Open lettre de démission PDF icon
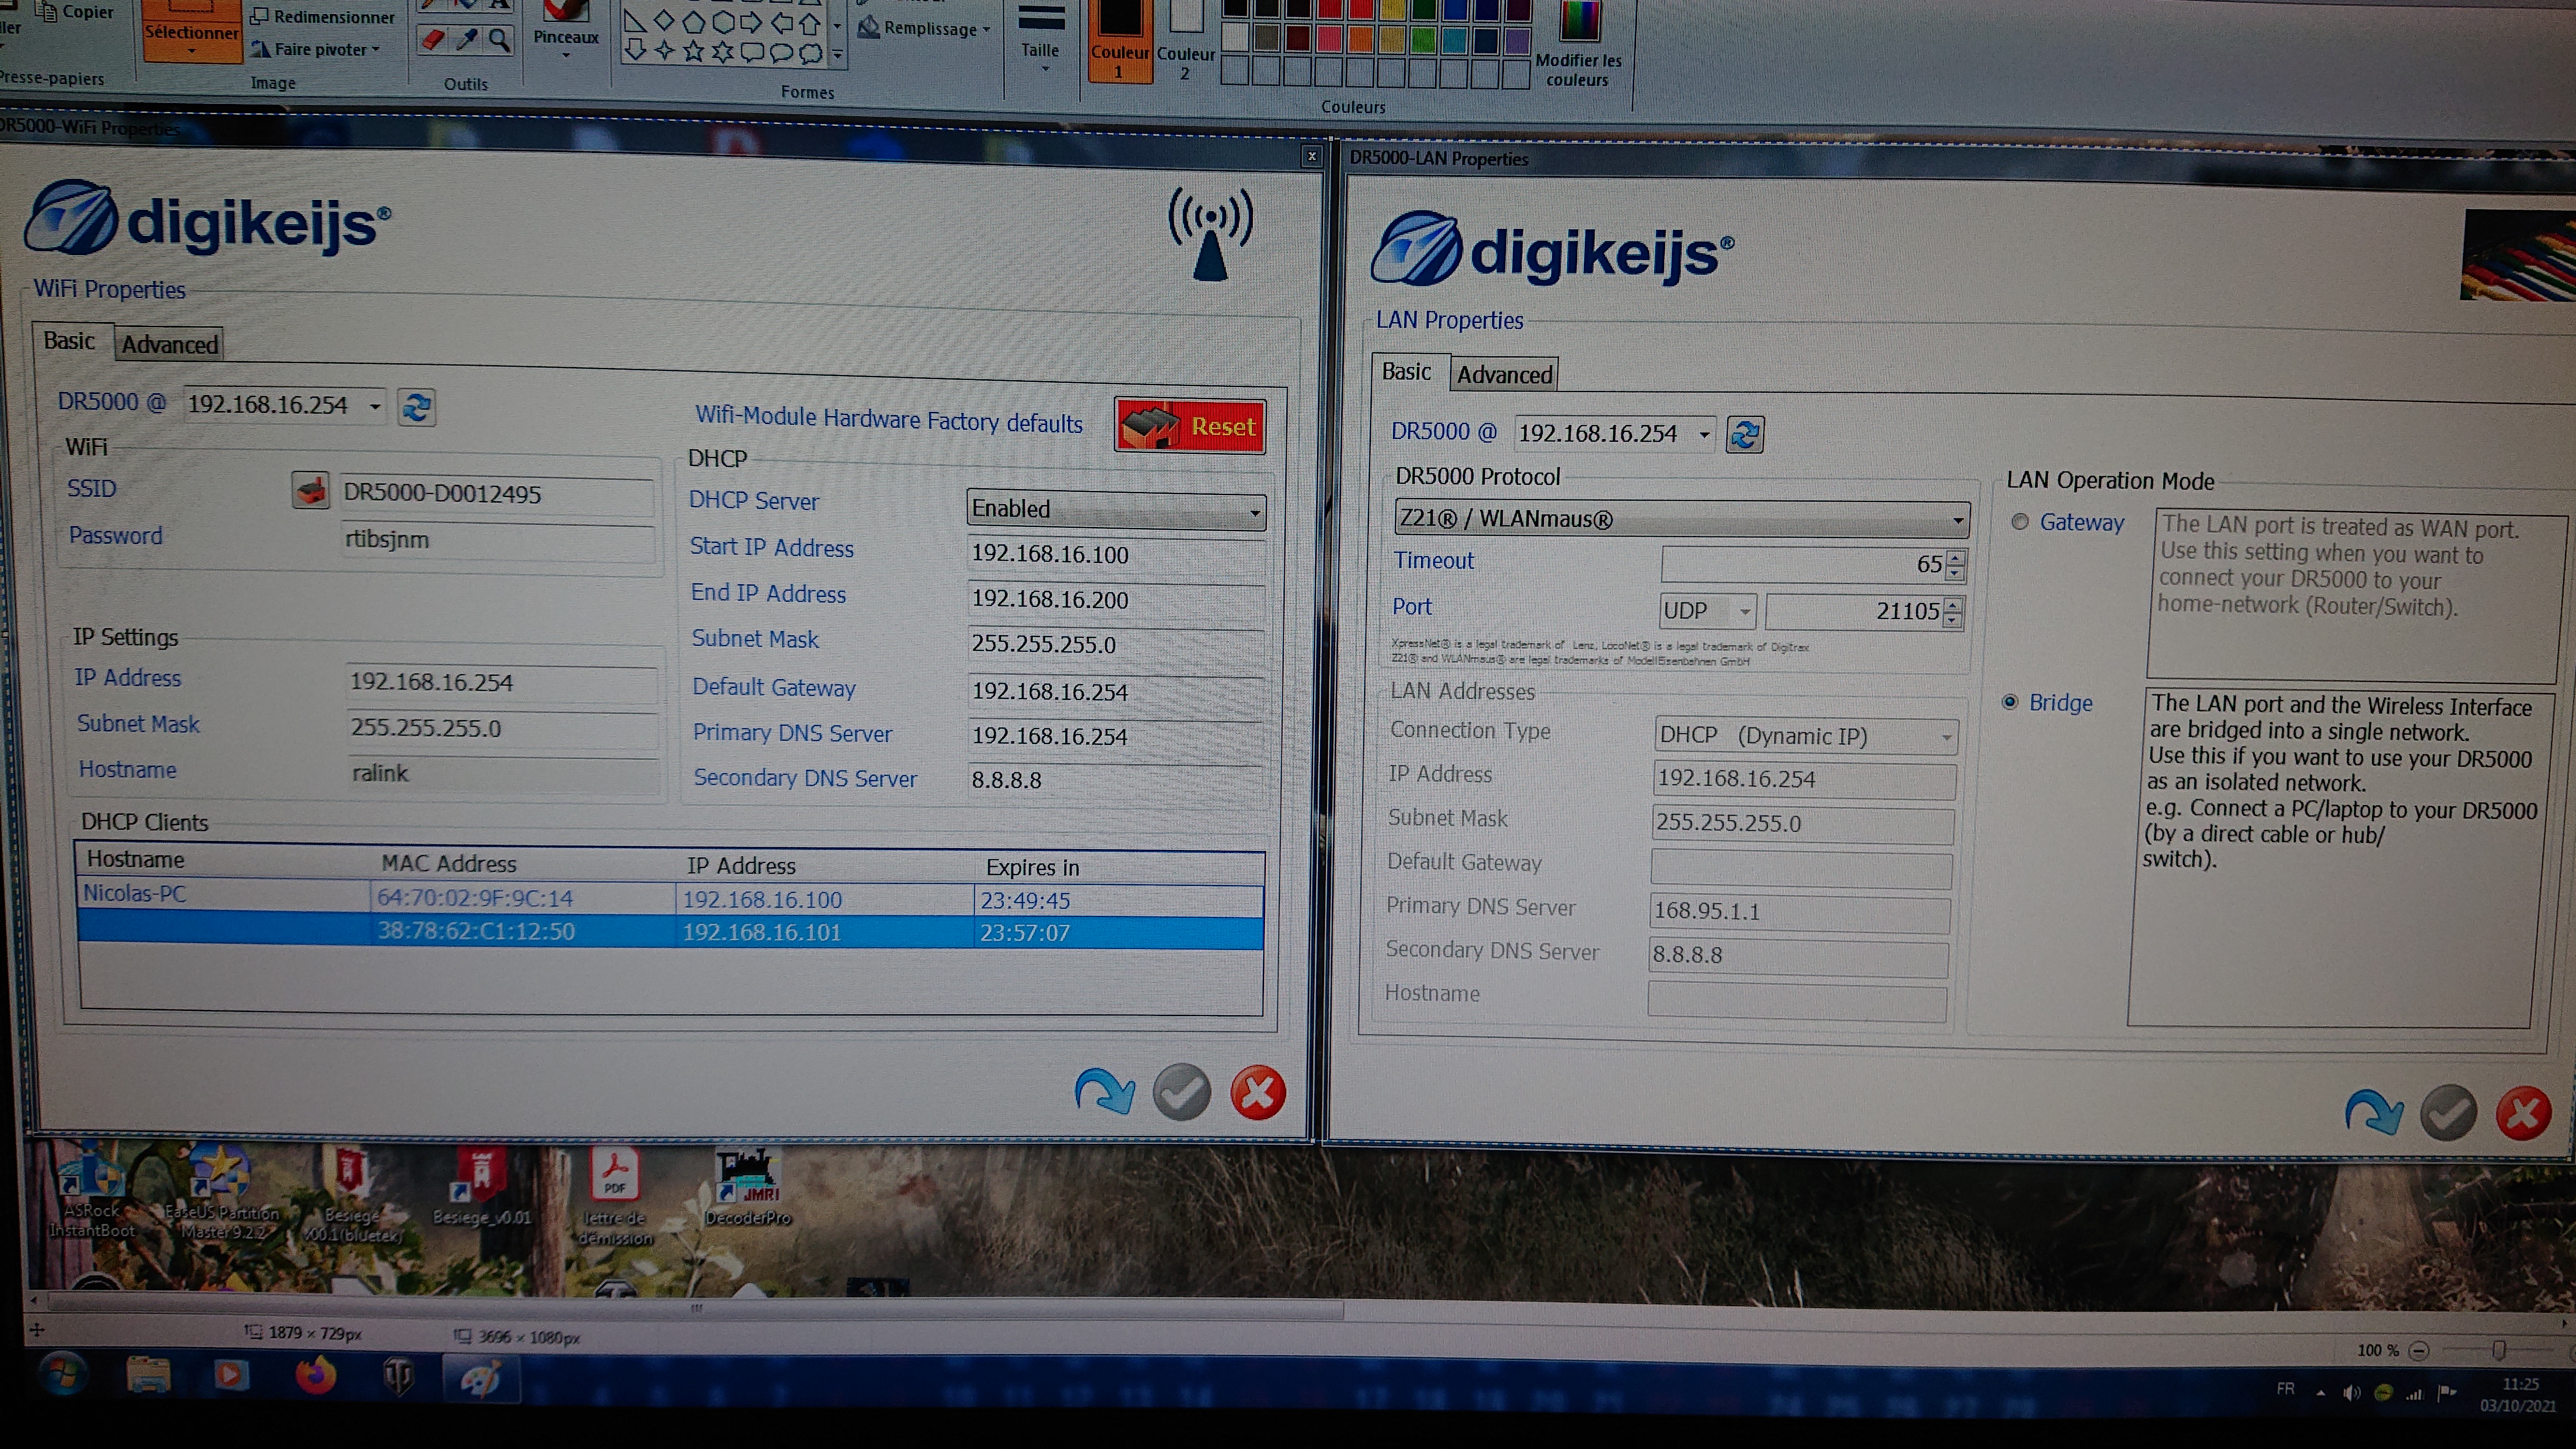This screenshot has width=2576, height=1449. [x=614, y=1195]
